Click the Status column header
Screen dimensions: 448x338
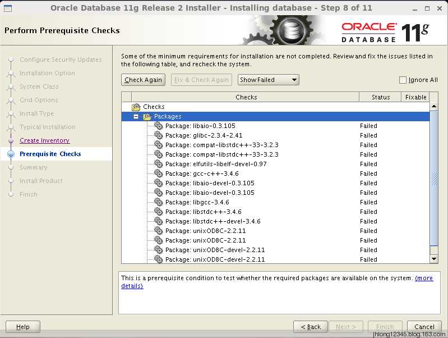pyautogui.click(x=380, y=97)
